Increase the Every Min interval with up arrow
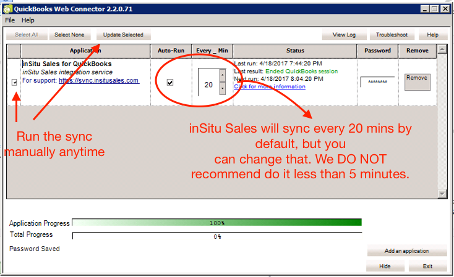This screenshot has width=454, height=277. (x=223, y=75)
